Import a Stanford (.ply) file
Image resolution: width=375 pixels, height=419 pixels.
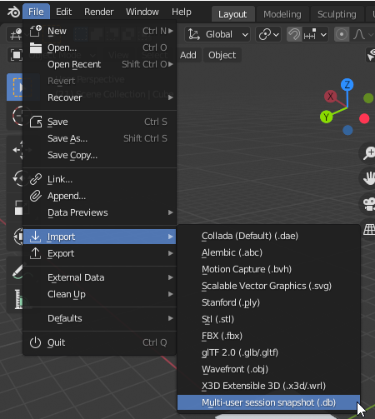click(x=268, y=302)
